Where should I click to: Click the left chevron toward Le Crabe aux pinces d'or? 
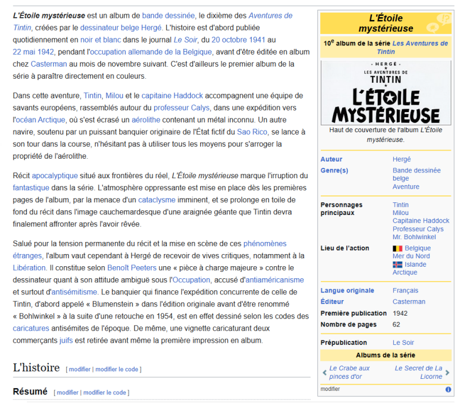point(324,374)
